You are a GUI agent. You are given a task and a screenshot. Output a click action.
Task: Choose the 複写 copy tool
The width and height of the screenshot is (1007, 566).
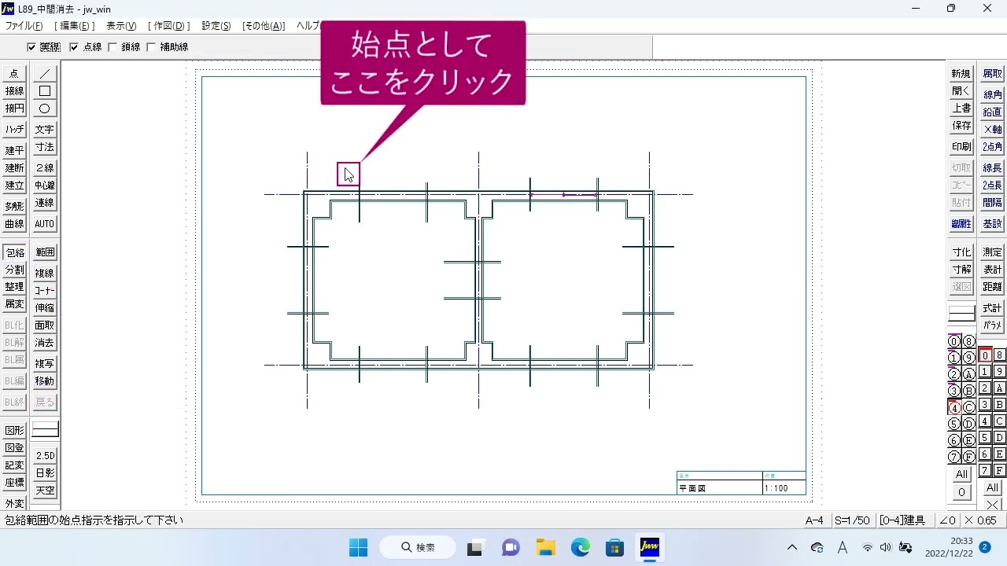coord(45,364)
